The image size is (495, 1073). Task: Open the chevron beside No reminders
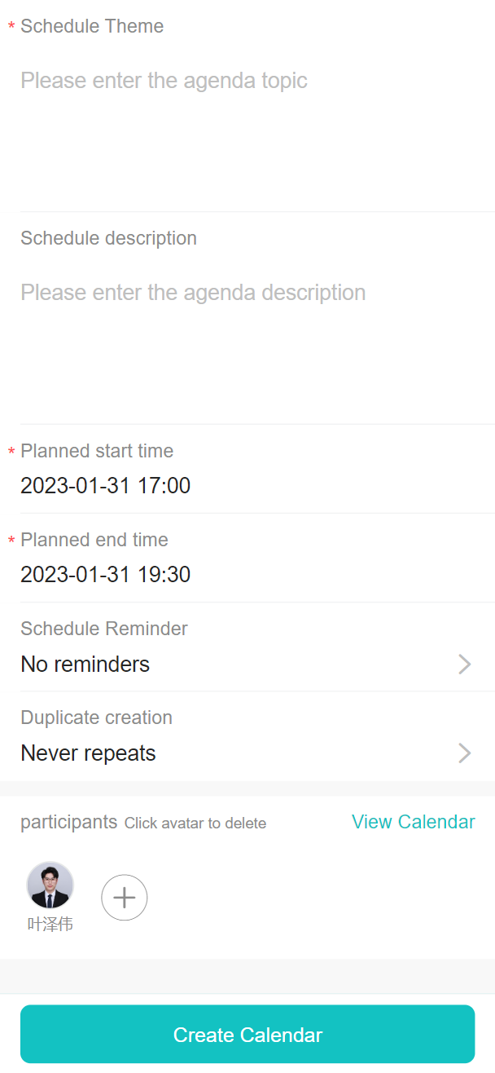click(x=465, y=665)
